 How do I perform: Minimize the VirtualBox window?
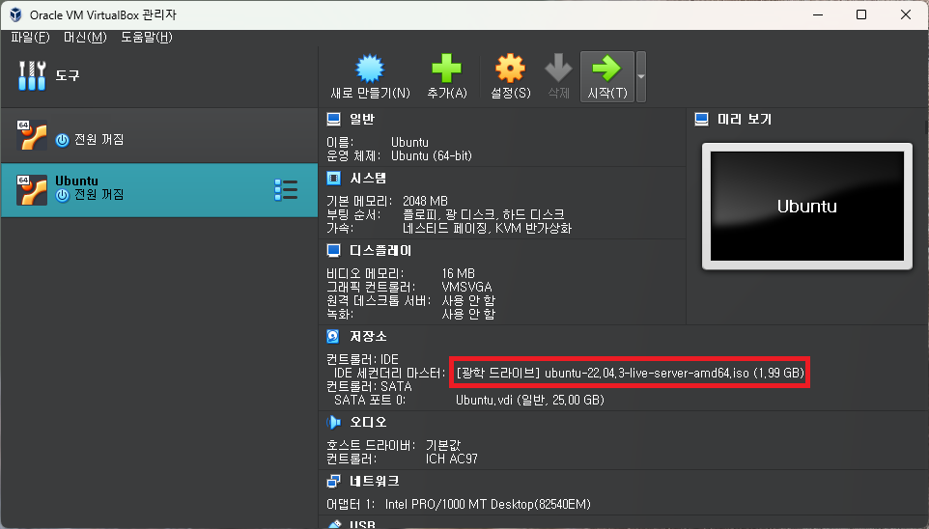tap(818, 14)
